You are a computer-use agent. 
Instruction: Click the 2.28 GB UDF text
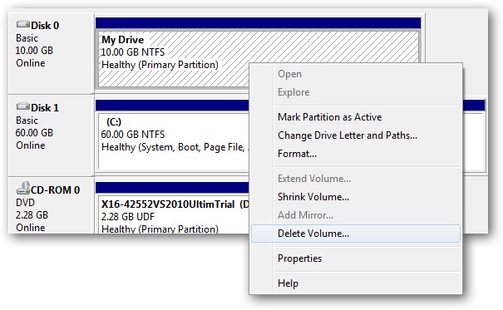(128, 217)
